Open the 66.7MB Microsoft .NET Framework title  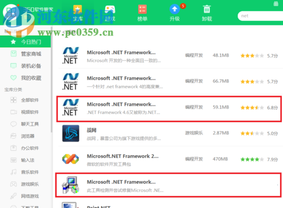click(121, 79)
